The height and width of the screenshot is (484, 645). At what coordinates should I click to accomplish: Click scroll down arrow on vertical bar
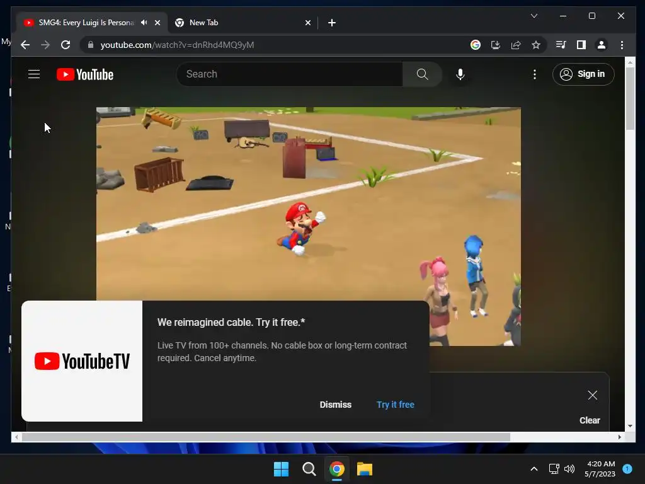630,427
